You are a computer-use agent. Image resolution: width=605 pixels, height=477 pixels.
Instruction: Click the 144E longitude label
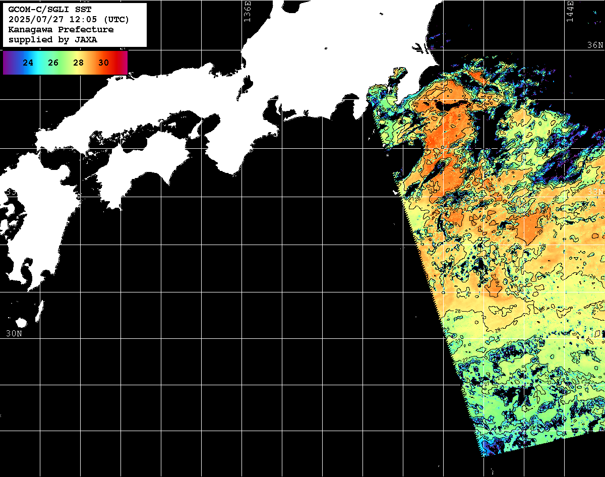tap(570, 11)
